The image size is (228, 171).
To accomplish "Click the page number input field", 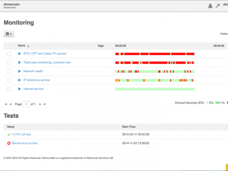I will pyautogui.click(x=26, y=104).
